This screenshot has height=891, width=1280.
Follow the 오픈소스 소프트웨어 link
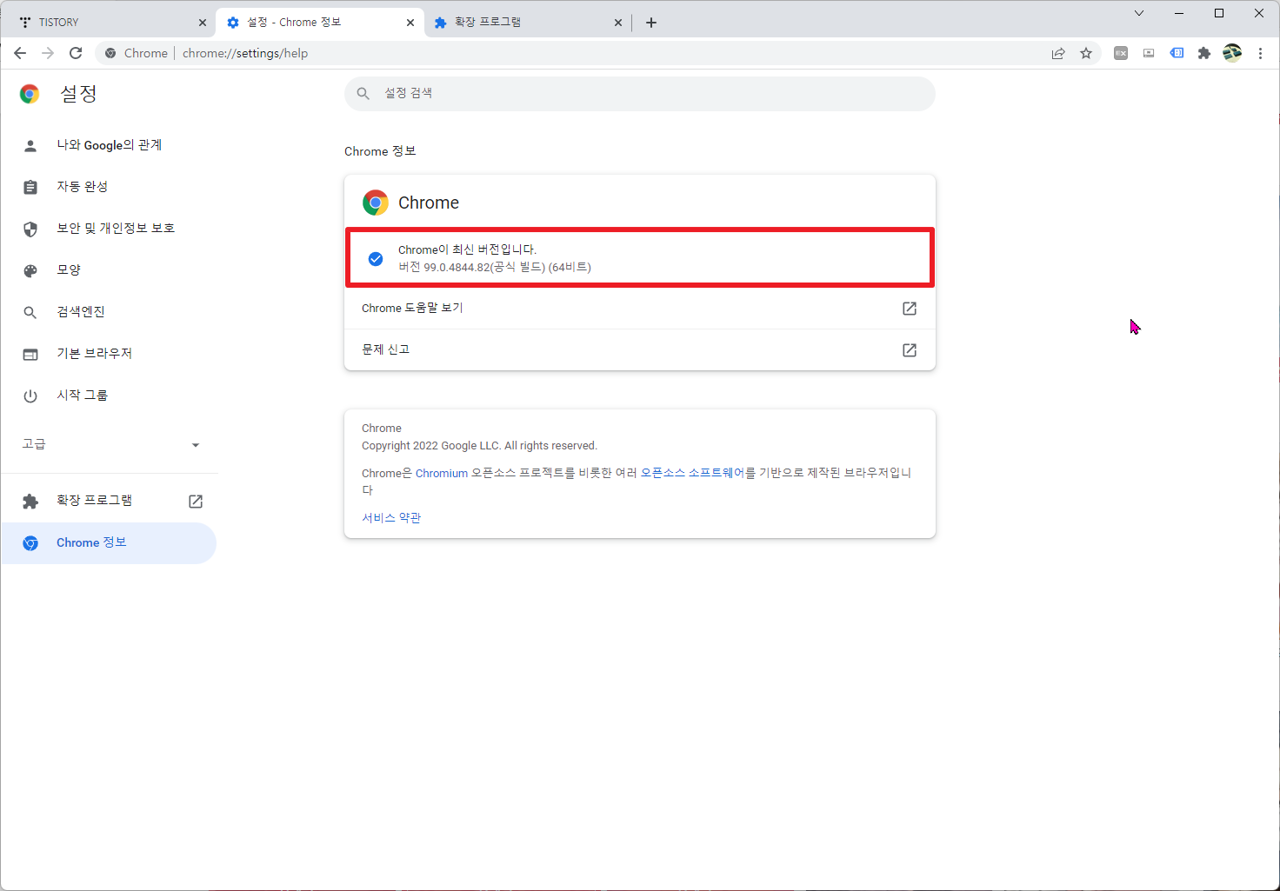[x=693, y=474]
